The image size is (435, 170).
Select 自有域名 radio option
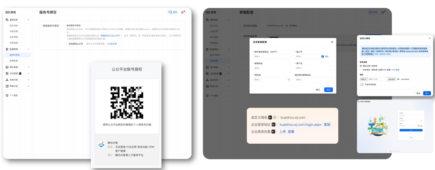coord(361,70)
